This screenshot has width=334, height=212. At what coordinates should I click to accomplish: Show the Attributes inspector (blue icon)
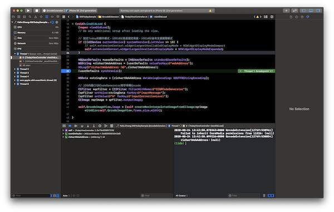308,17
